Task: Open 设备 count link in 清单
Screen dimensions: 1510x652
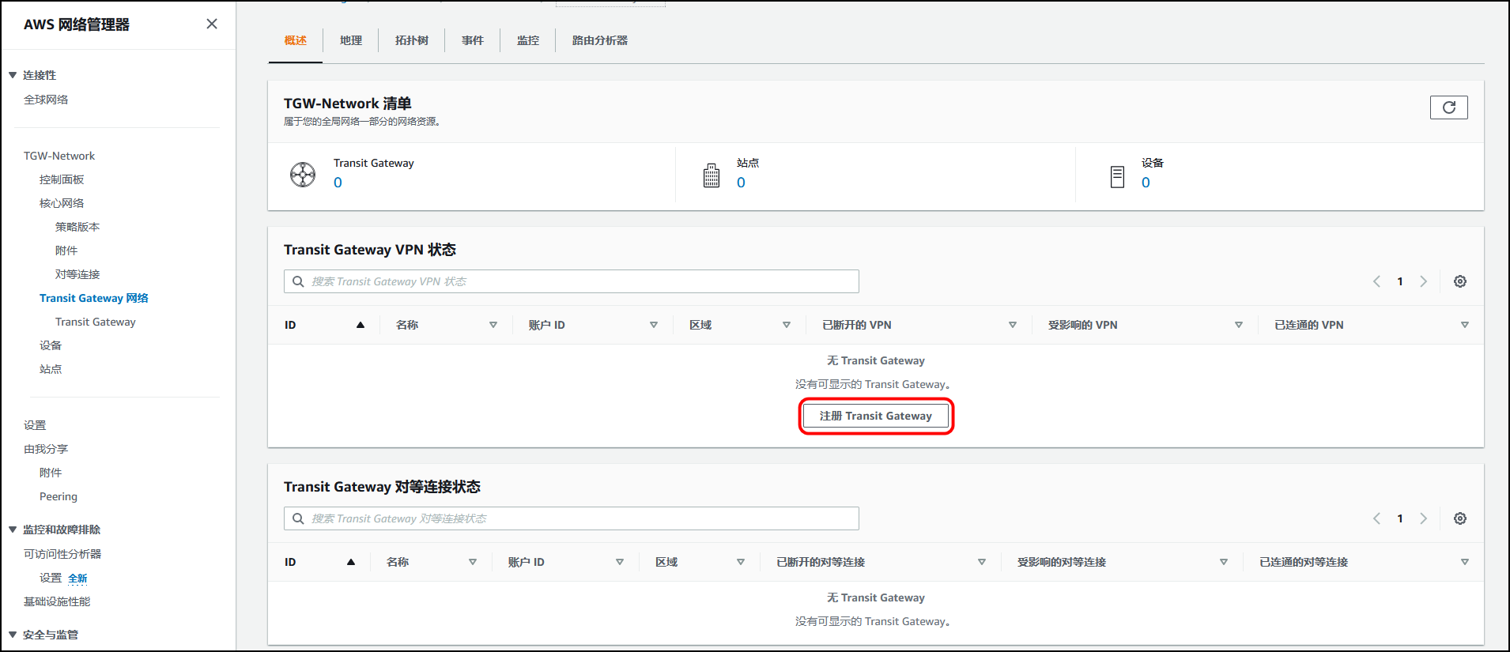Action: 1146,183
